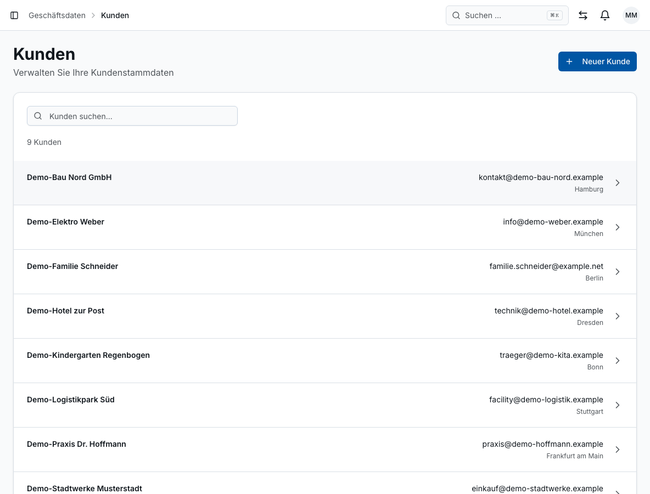The width and height of the screenshot is (650, 494).
Task: Open chevron for Demo-Elektro Weber
Action: coord(617,227)
